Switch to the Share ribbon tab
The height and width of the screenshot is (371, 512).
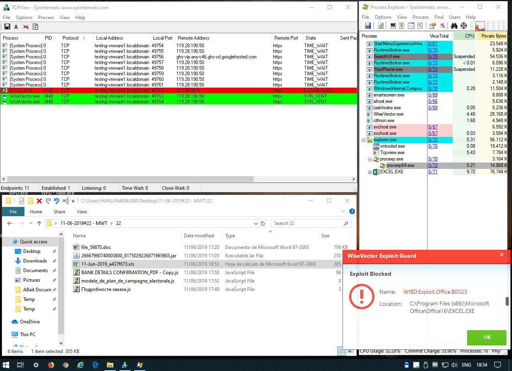[x=59, y=212]
